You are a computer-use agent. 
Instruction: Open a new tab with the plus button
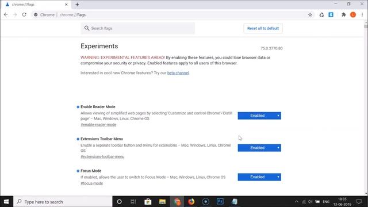77,5
